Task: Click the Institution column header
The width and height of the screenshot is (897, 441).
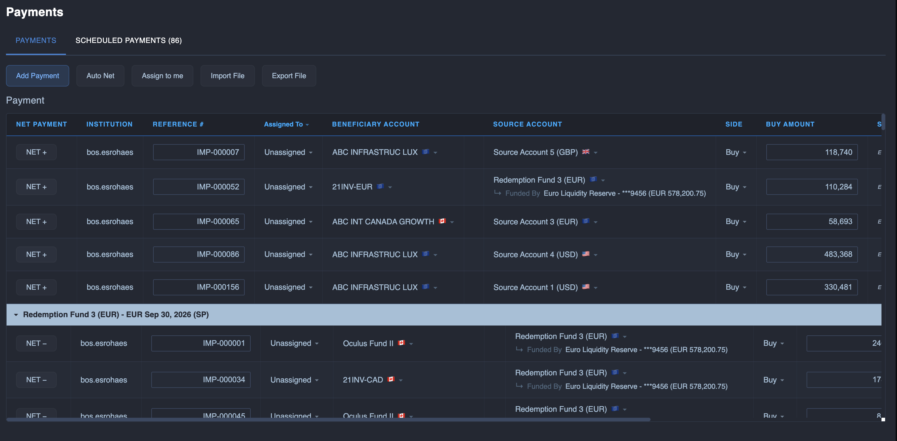Action: click(109, 124)
